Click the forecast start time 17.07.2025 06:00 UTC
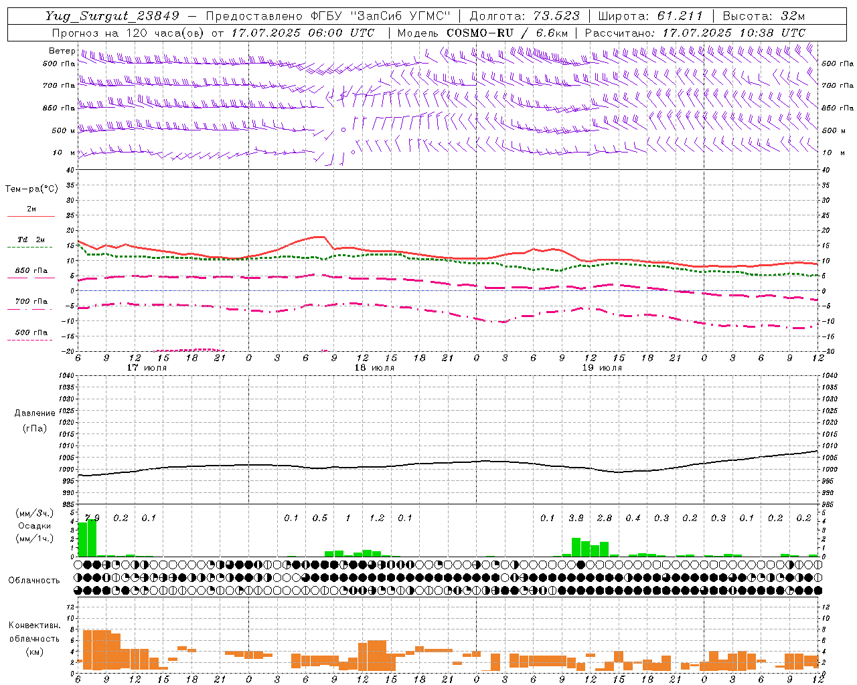Viewport: 857px width, 685px height. (x=303, y=33)
